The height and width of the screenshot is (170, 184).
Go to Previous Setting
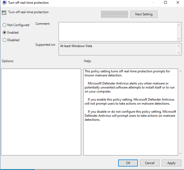click(114, 14)
